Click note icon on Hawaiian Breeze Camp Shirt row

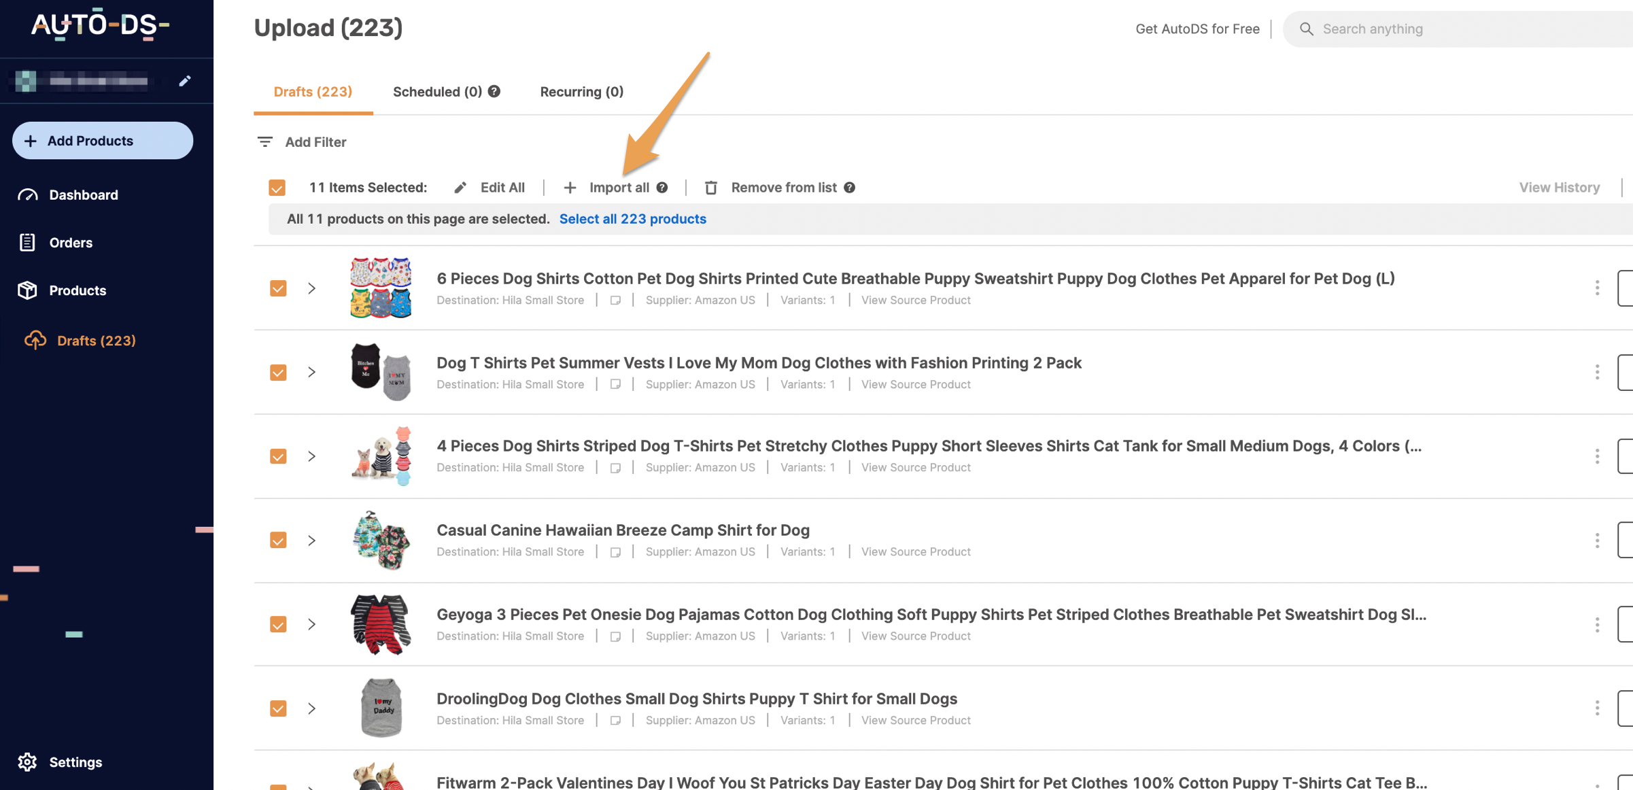point(615,552)
